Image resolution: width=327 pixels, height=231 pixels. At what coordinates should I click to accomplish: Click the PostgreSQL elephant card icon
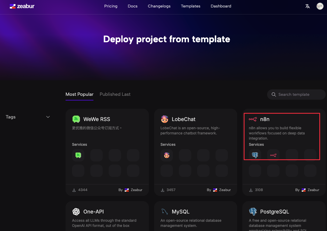tap(253, 211)
